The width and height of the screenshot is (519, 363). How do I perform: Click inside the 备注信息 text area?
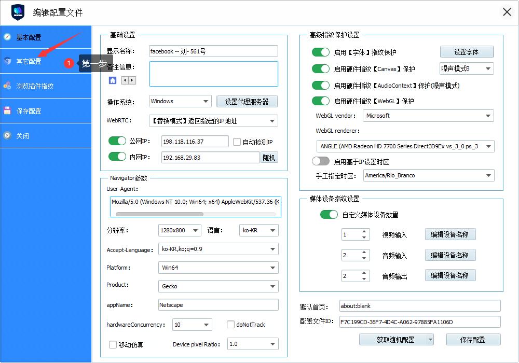click(213, 74)
